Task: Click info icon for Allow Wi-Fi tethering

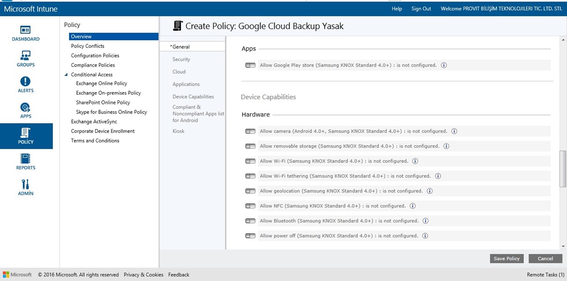Action: [x=438, y=176]
